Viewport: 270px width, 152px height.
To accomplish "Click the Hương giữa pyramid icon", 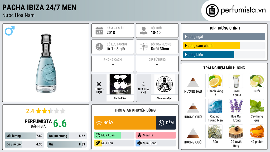I will click(193, 108).
